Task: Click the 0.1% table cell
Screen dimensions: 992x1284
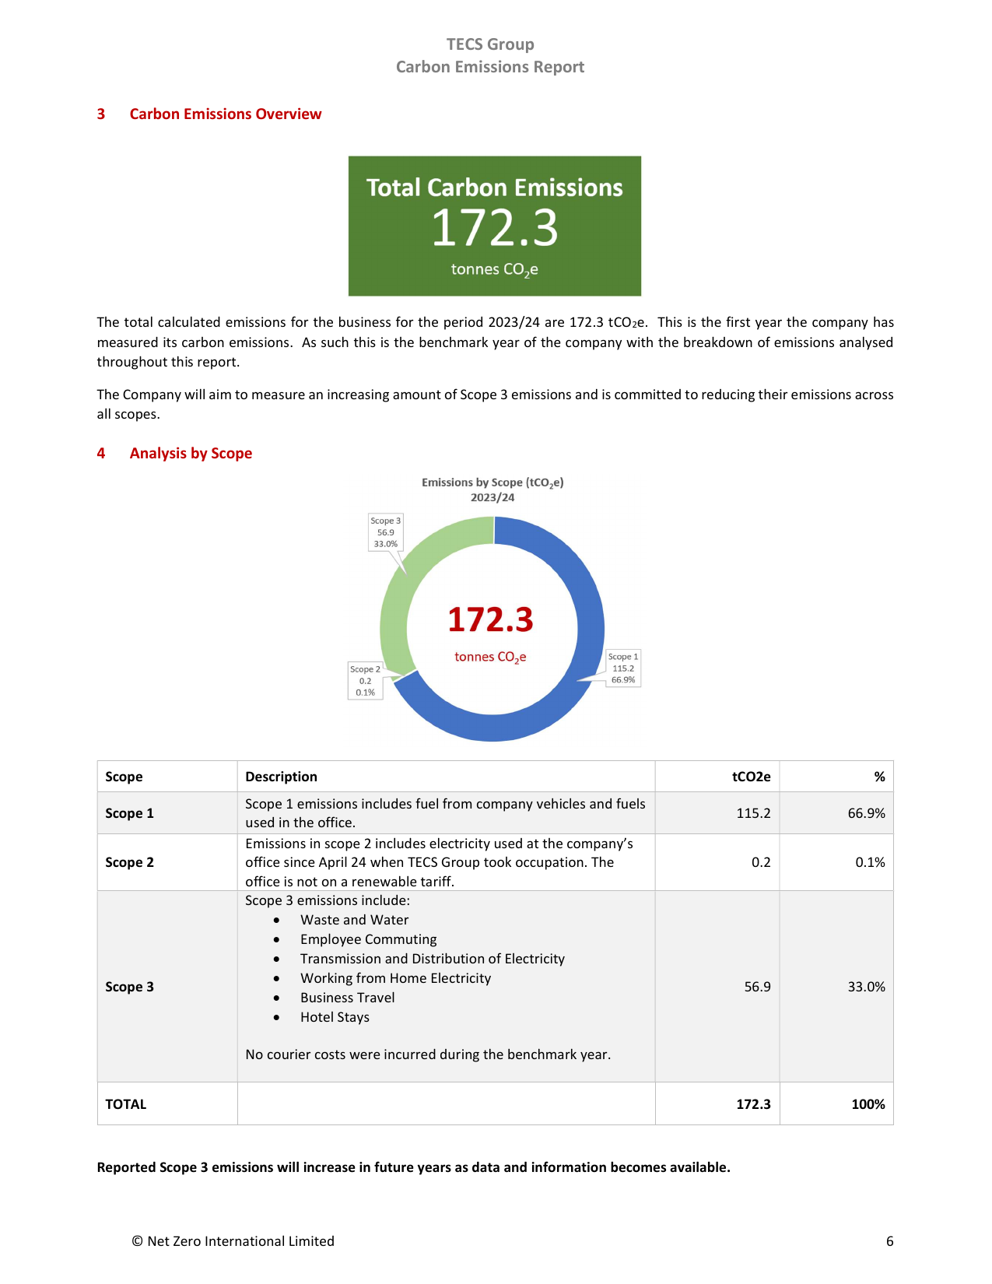Action: [870, 862]
